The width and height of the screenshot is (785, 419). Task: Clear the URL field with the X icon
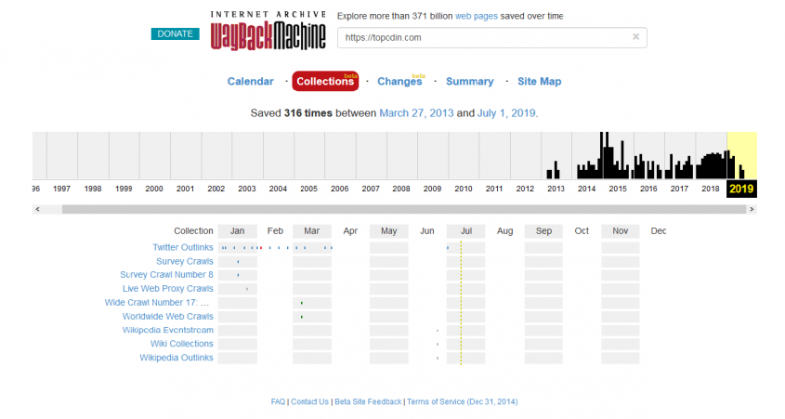pos(635,37)
